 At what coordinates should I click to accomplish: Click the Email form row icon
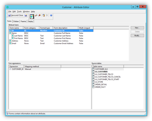[10, 43]
